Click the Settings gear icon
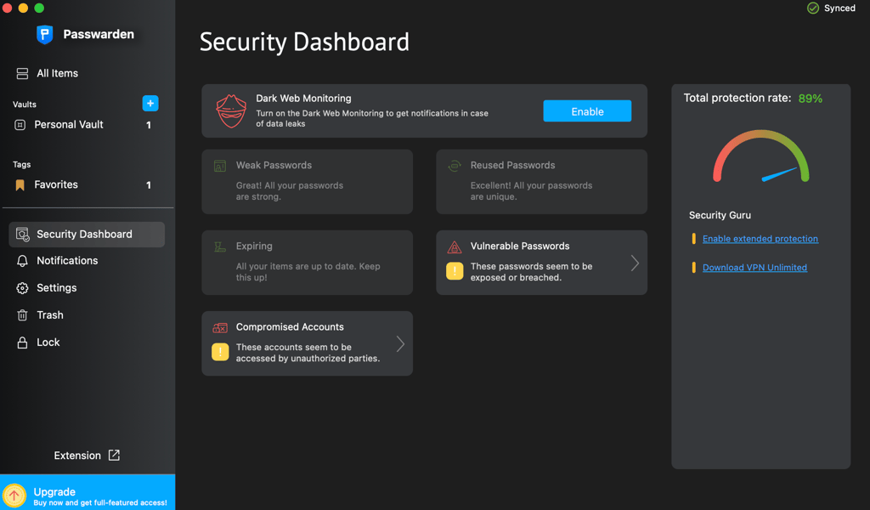The width and height of the screenshot is (870, 510). [22, 288]
